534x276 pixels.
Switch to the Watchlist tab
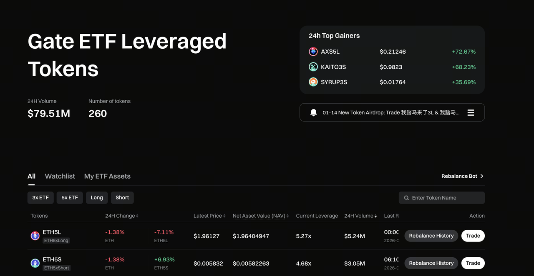(x=60, y=176)
